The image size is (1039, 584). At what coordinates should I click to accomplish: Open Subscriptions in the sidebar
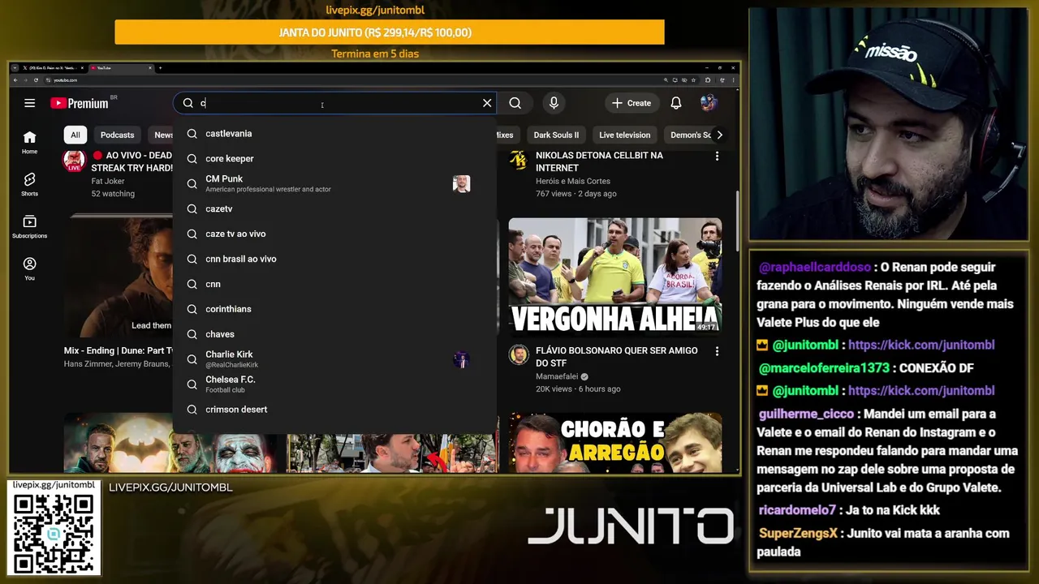29,226
